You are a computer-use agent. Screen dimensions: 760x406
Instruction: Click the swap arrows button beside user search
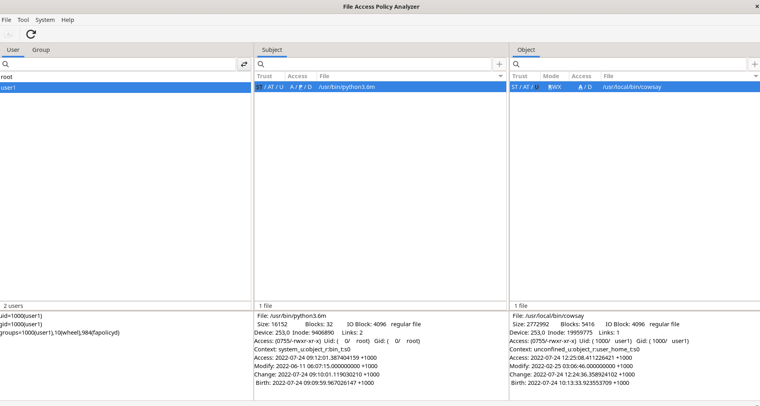point(244,64)
